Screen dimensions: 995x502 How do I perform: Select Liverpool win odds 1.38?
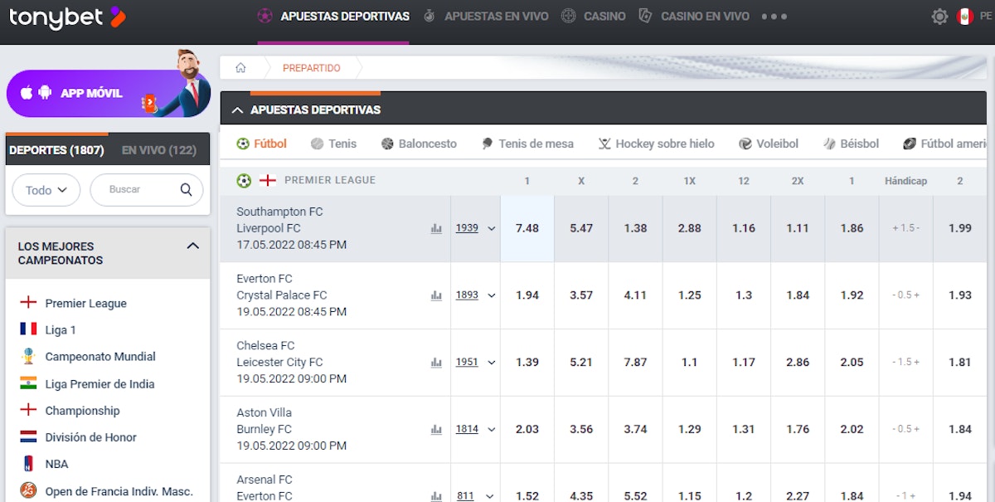coord(635,228)
